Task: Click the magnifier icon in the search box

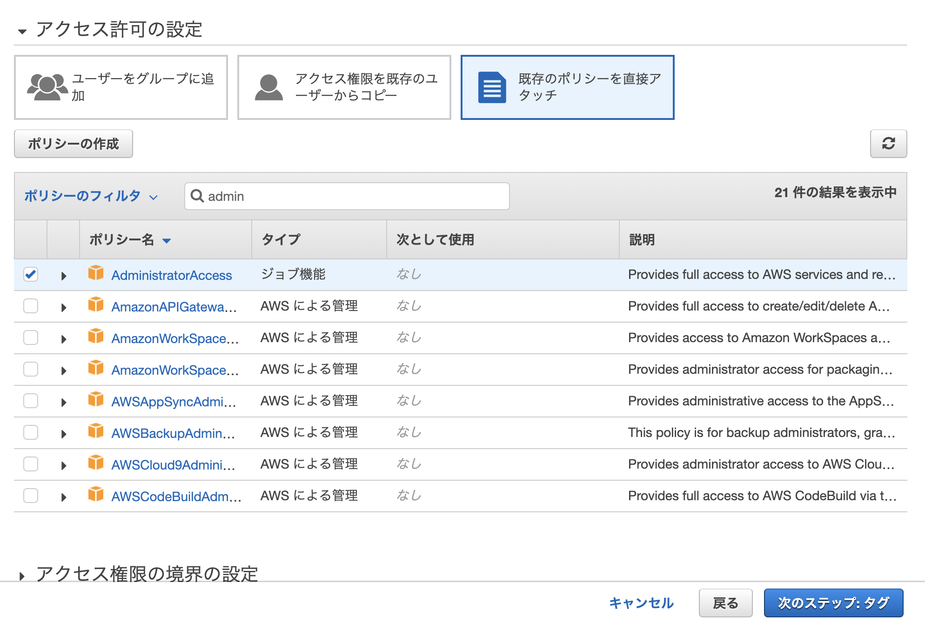Action: point(197,196)
